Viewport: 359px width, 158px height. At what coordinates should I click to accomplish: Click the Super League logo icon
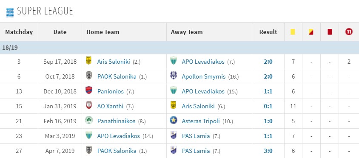(x=10, y=13)
